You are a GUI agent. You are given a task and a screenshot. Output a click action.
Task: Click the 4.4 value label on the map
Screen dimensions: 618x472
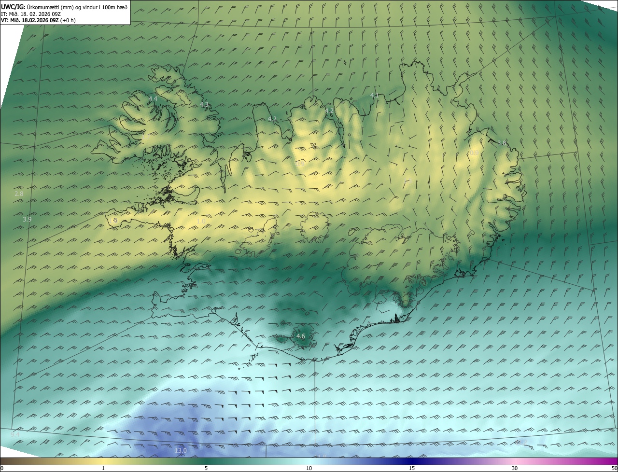153,98
